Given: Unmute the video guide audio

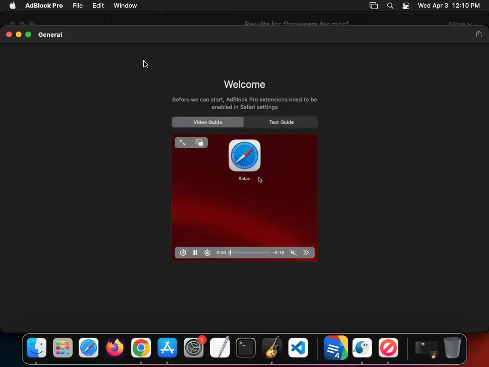Looking at the screenshot, I should 293,252.
